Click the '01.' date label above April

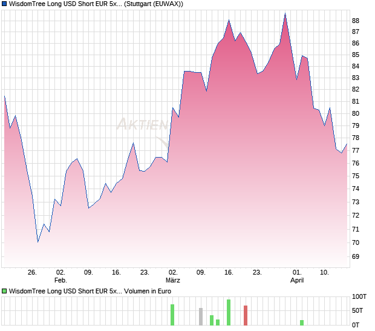point(297,273)
